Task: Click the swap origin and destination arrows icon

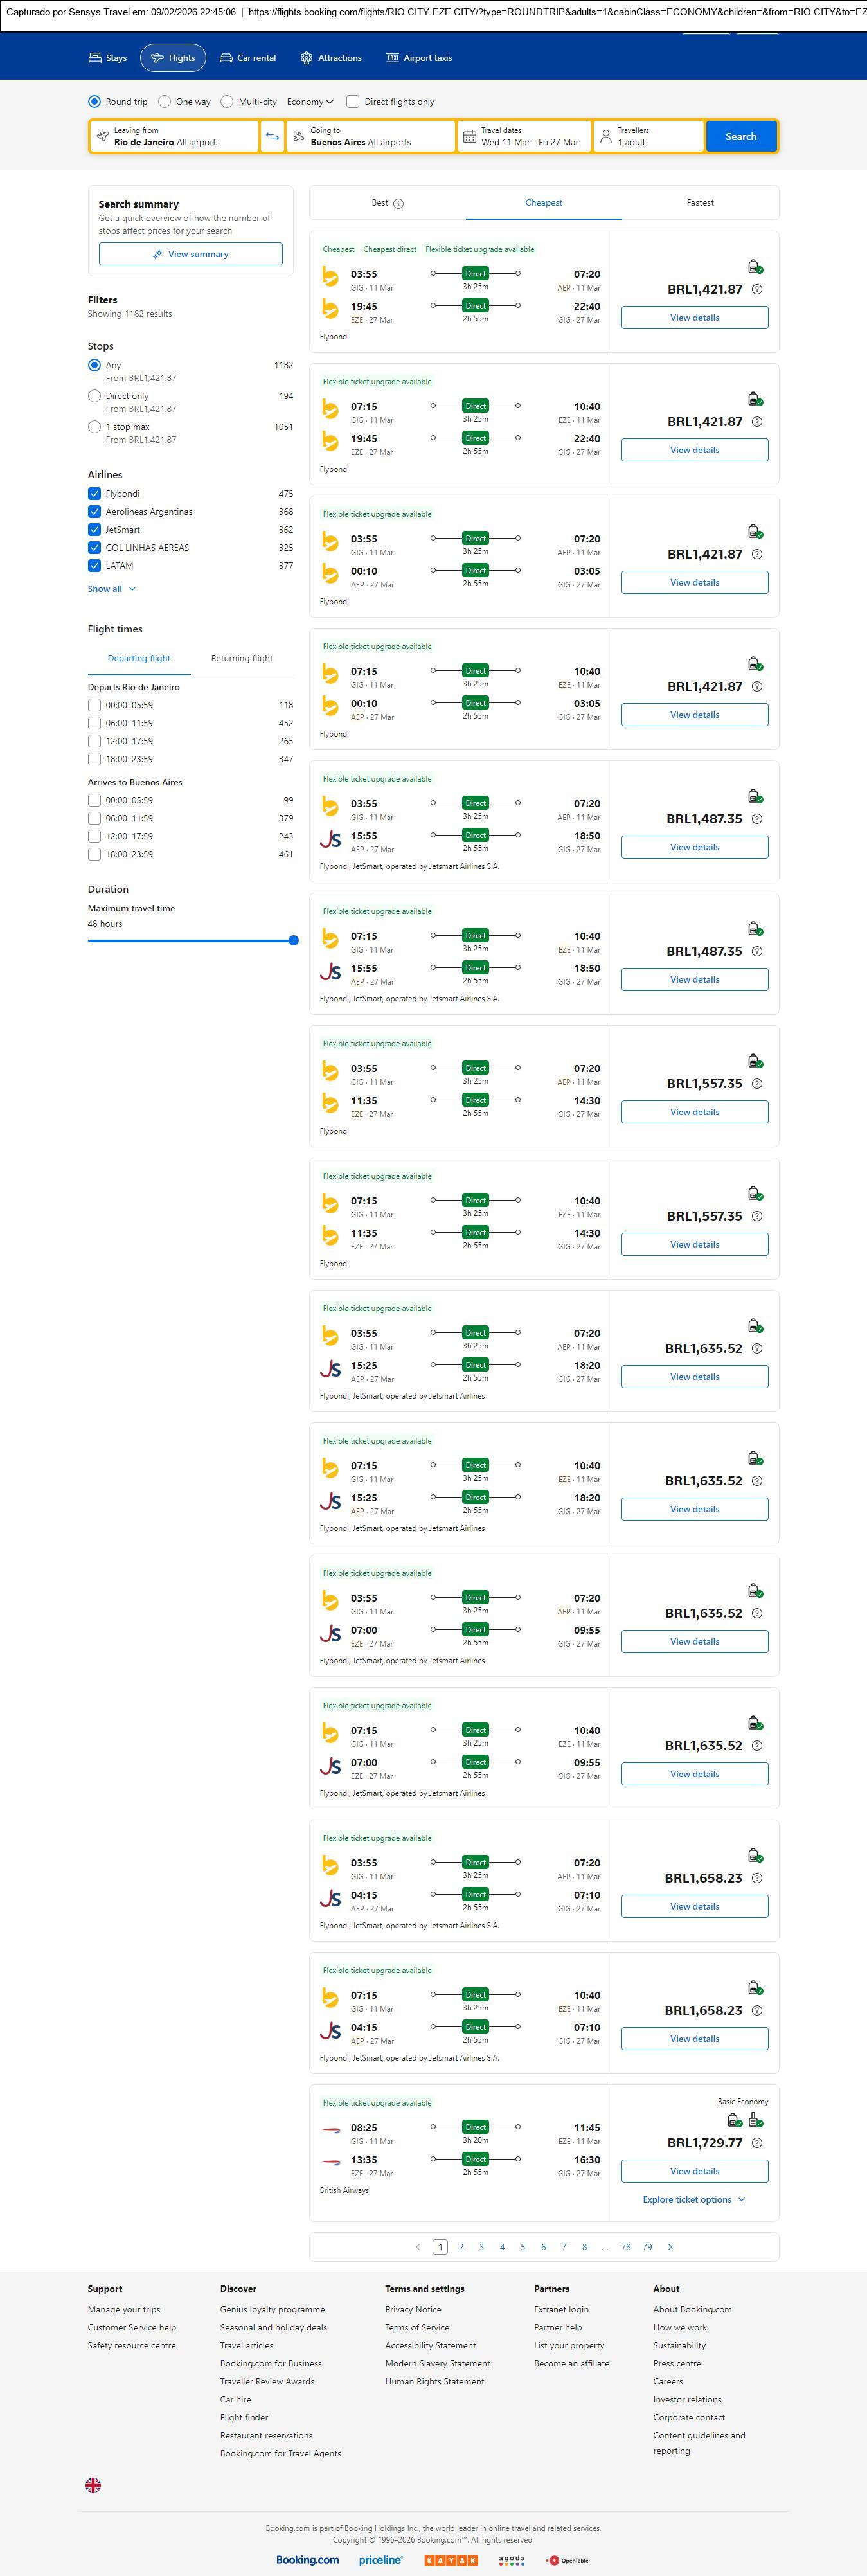Action: point(272,137)
